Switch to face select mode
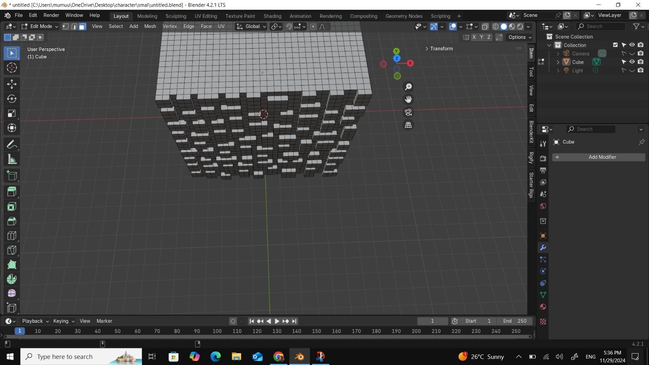Image resolution: width=649 pixels, height=365 pixels. [x=82, y=26]
